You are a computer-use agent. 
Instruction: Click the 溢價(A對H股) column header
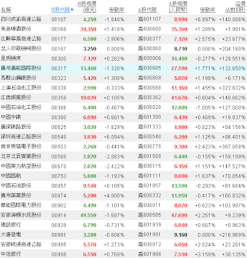click(x=235, y=7)
